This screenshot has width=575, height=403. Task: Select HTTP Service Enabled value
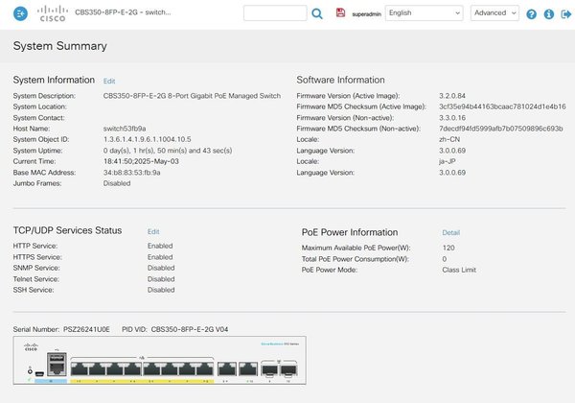pos(160,246)
